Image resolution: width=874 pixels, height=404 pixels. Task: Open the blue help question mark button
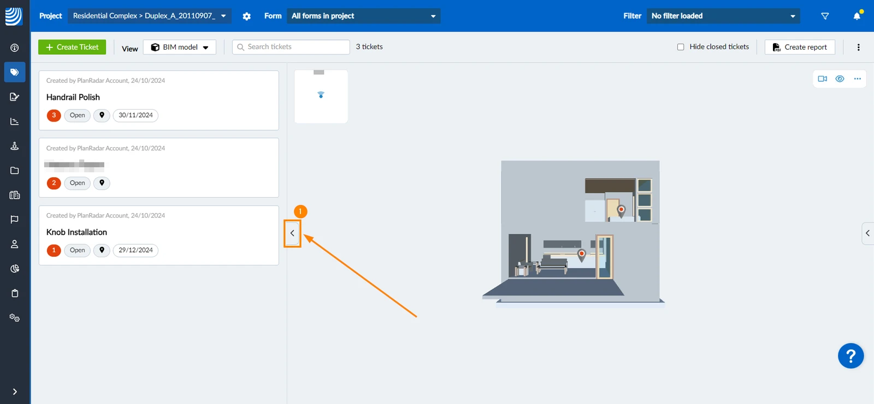tap(851, 356)
